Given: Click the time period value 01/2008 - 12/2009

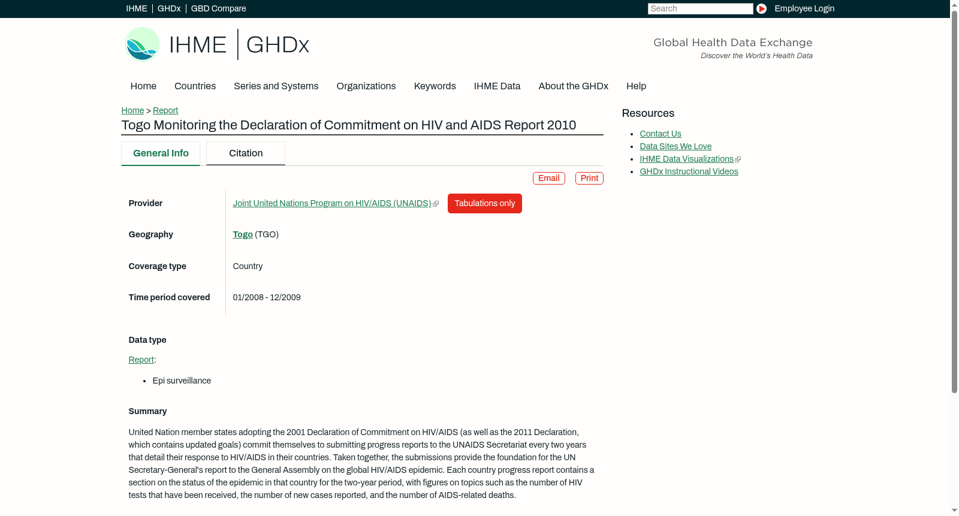Looking at the screenshot, I should 267,298.
